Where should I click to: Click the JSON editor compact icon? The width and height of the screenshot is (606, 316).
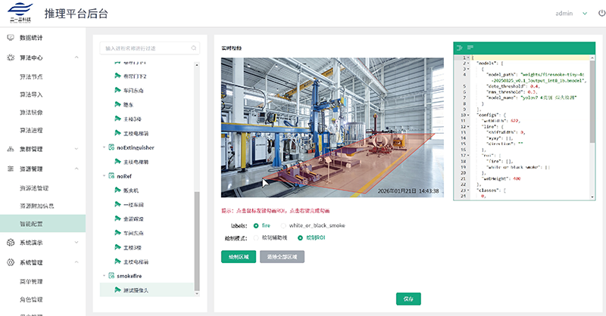pyautogui.click(x=469, y=48)
